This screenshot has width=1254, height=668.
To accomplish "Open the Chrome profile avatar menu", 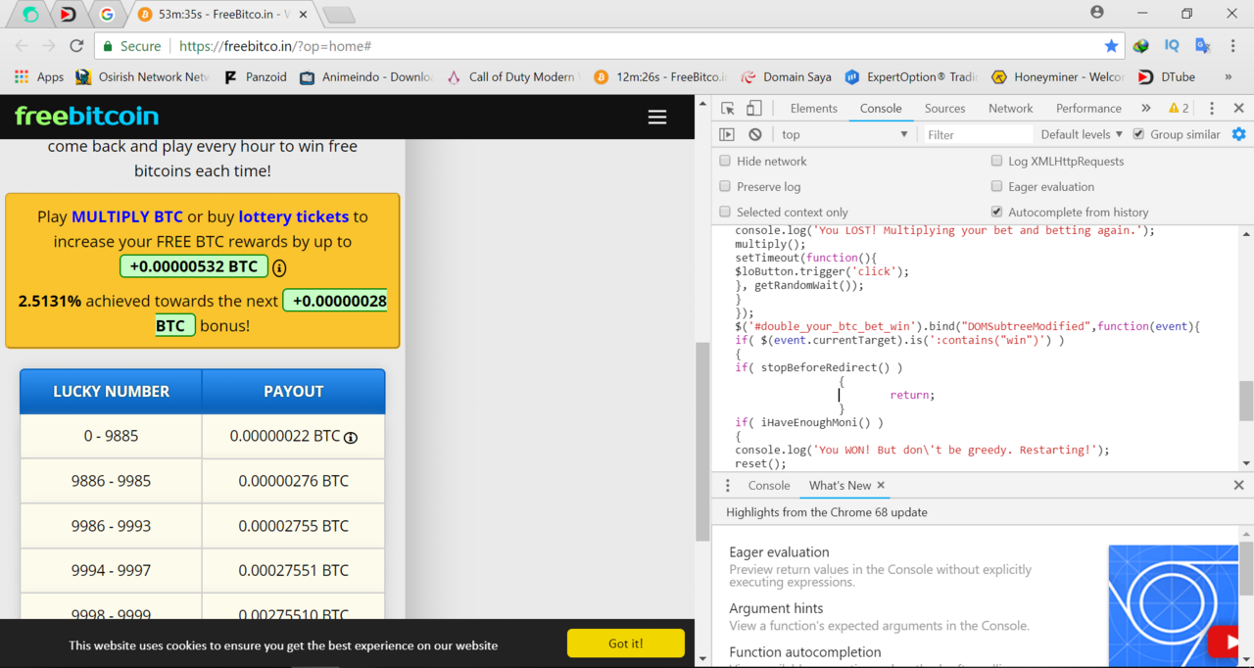I will pyautogui.click(x=1097, y=12).
